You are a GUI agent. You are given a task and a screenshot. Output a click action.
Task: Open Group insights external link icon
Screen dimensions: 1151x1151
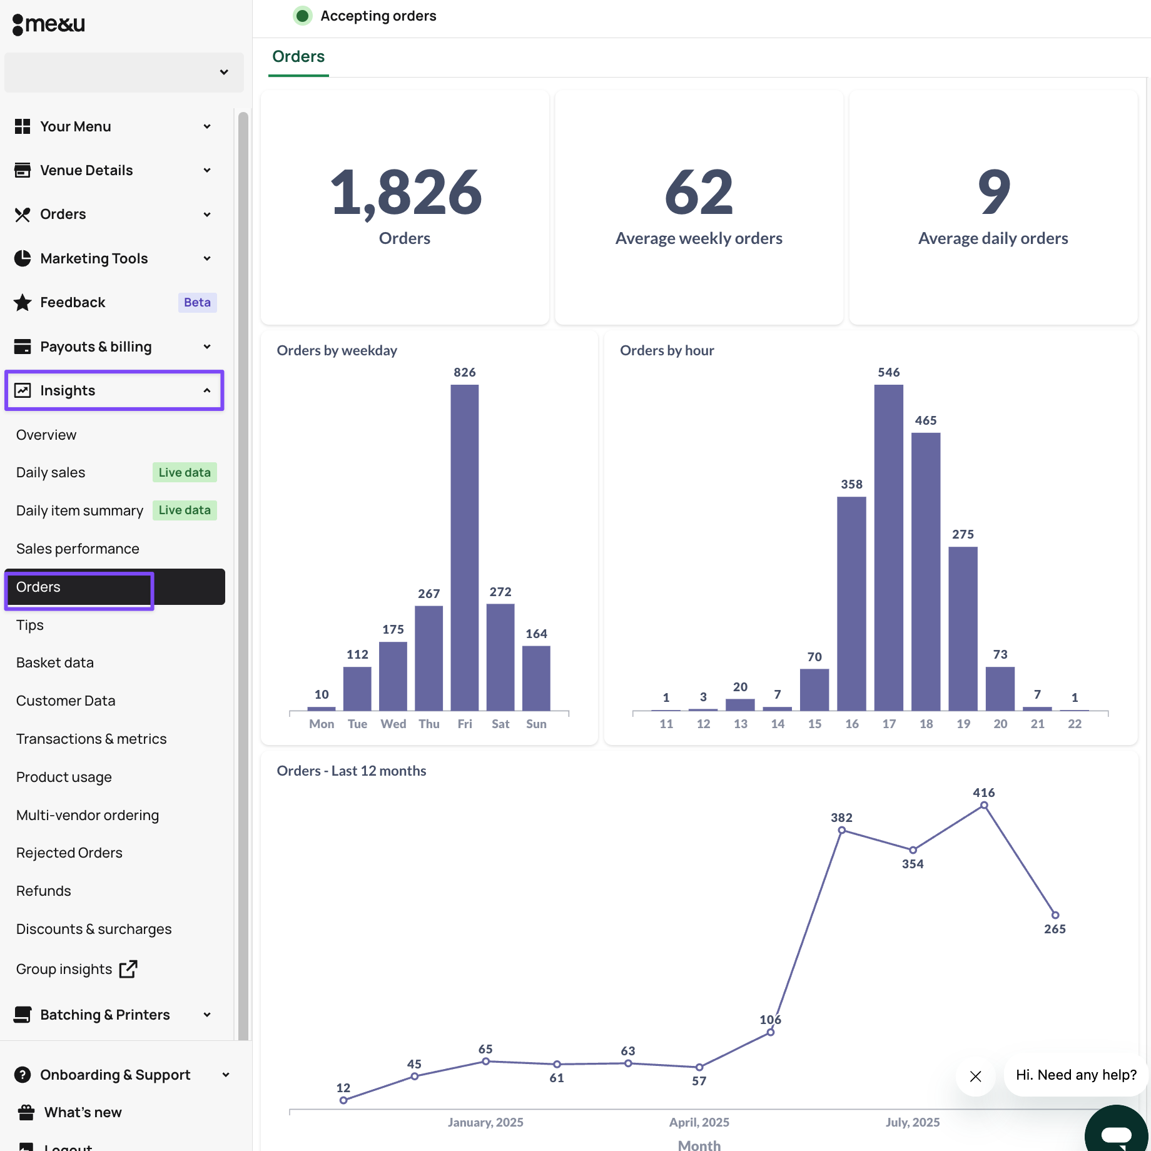[x=128, y=969]
